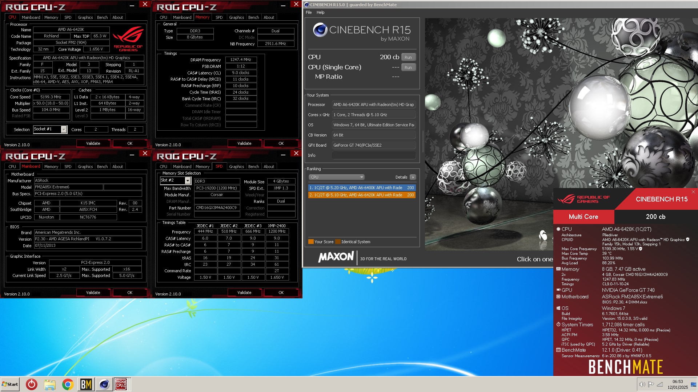
Task: Open the File menu in Cinebench
Action: (x=309, y=12)
